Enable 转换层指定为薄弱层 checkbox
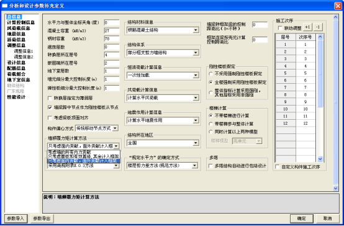This screenshot has width=344, height=226. point(50,98)
